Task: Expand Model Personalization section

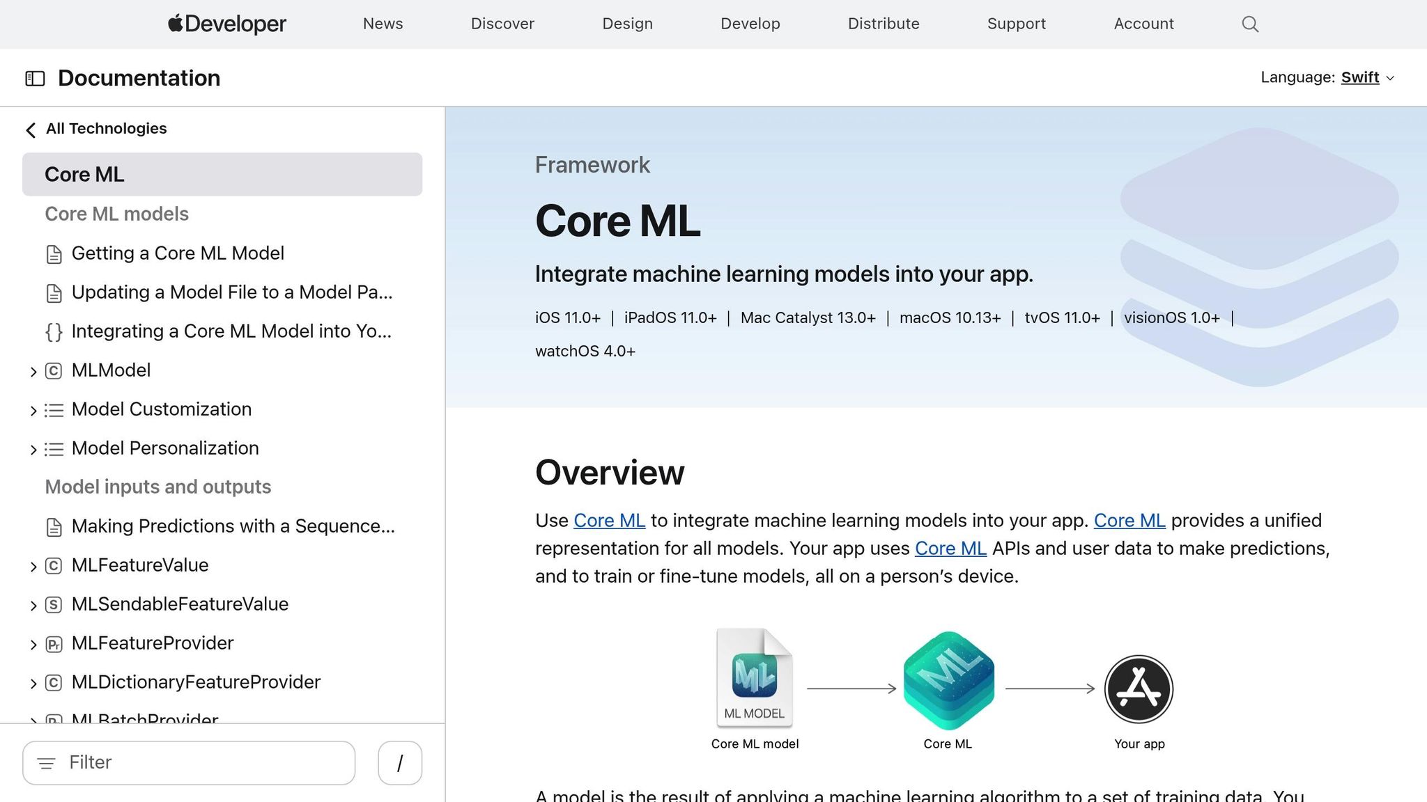Action: click(x=33, y=450)
